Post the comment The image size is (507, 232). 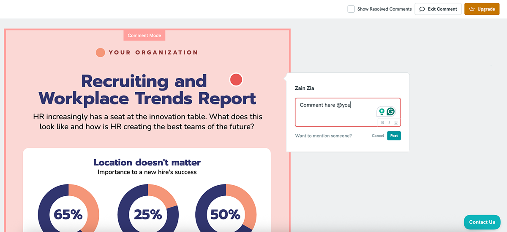[x=394, y=136]
